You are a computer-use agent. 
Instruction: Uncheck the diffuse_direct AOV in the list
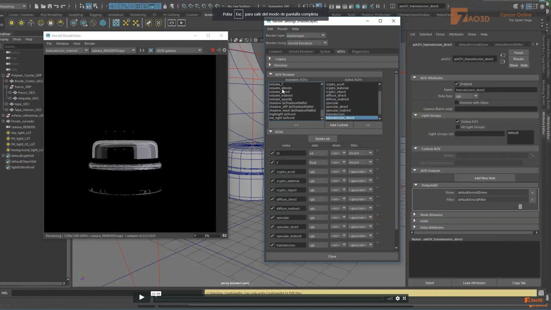coord(272,199)
